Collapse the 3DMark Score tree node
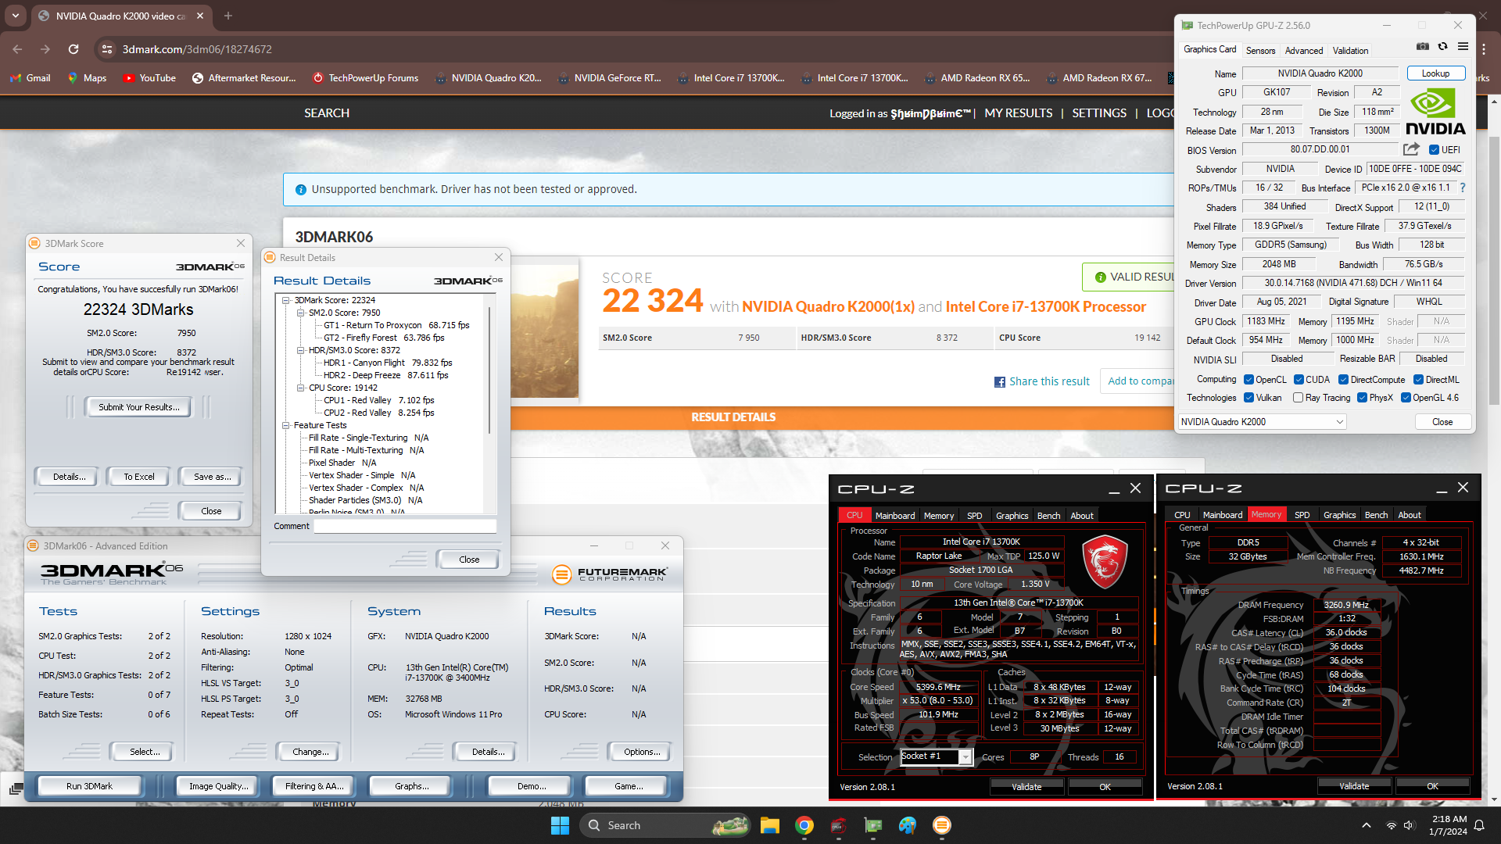The image size is (1501, 844). (x=286, y=300)
